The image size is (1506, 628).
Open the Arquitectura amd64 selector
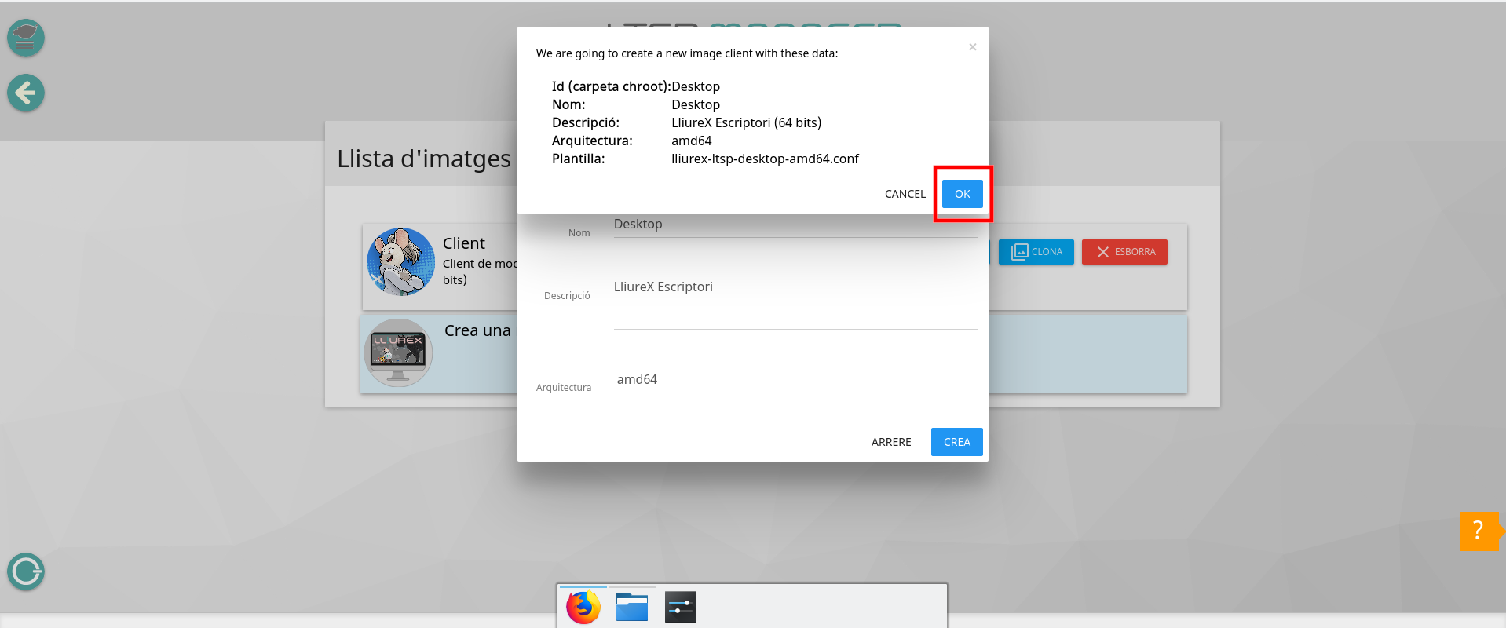tap(795, 380)
